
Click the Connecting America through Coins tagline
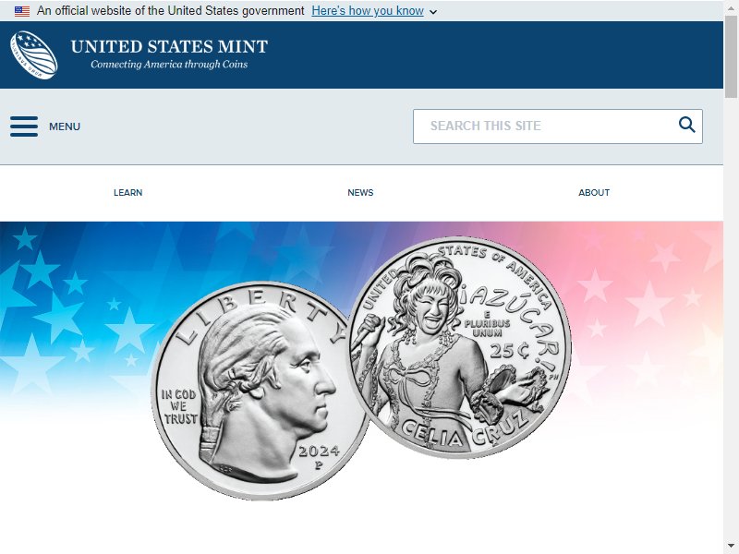[169, 65]
